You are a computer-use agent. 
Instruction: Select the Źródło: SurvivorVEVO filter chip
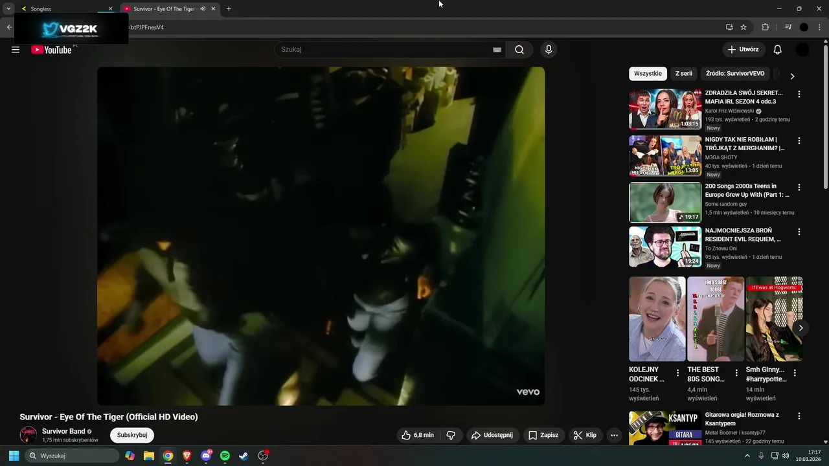click(x=735, y=74)
